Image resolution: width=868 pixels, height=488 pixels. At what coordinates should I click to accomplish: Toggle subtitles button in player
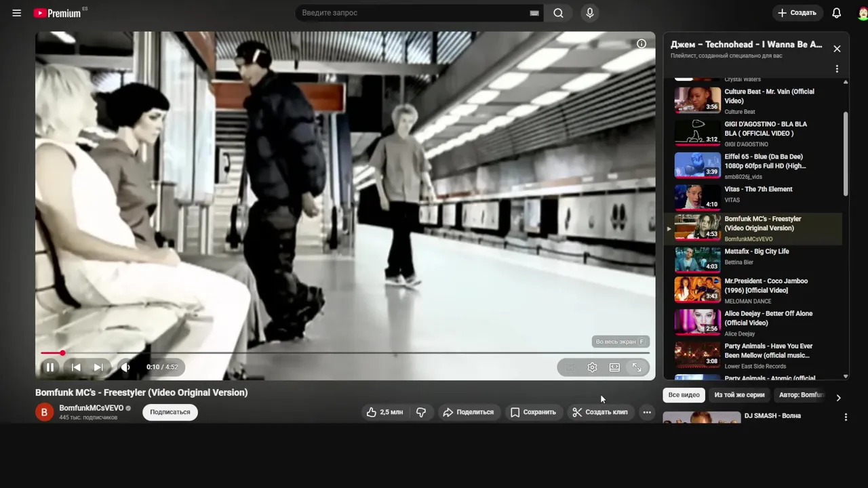click(x=570, y=367)
